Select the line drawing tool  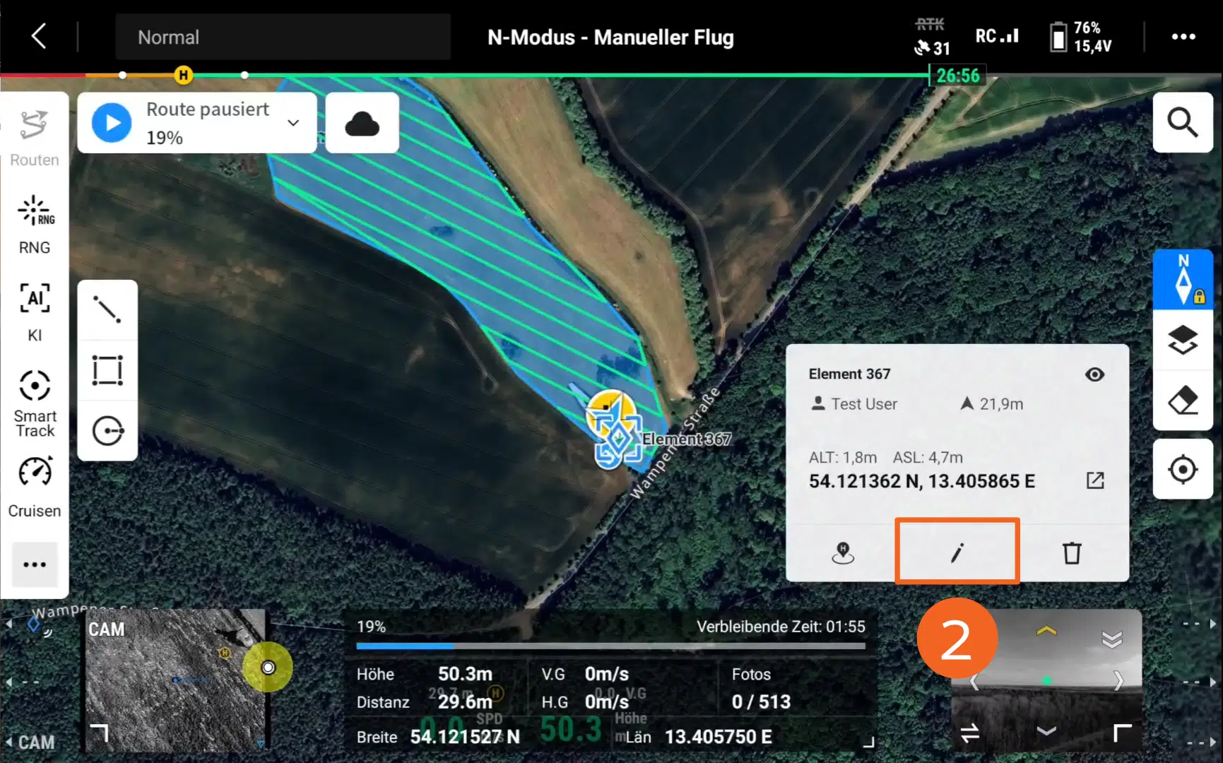[x=107, y=309]
